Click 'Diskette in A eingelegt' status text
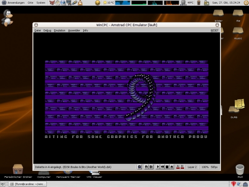Image resolution: width=249 pixels, height=187 pixels. click(73, 167)
